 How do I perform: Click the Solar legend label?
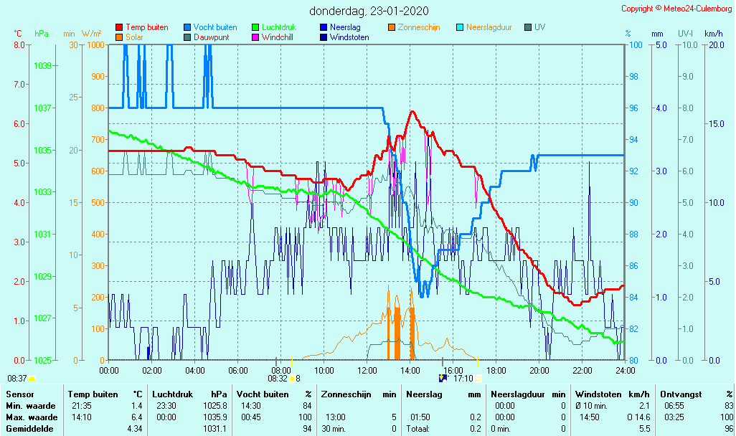coord(134,37)
